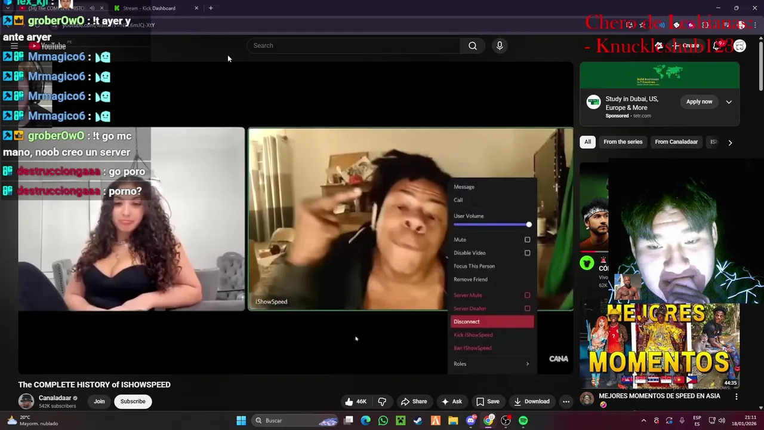This screenshot has height=430, width=764.
Task: Like the video with 46K likes
Action: click(x=355, y=401)
